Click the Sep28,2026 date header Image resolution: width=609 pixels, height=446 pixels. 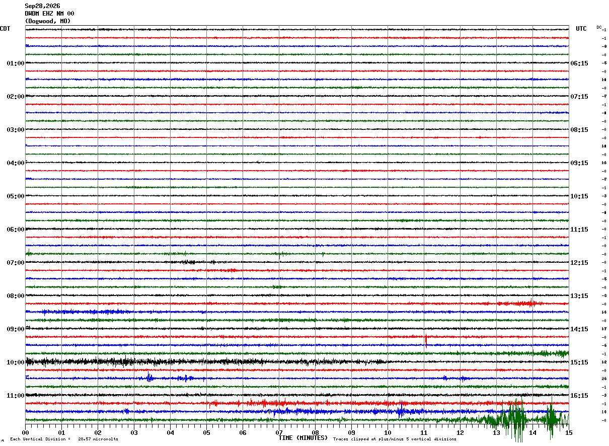42,6
